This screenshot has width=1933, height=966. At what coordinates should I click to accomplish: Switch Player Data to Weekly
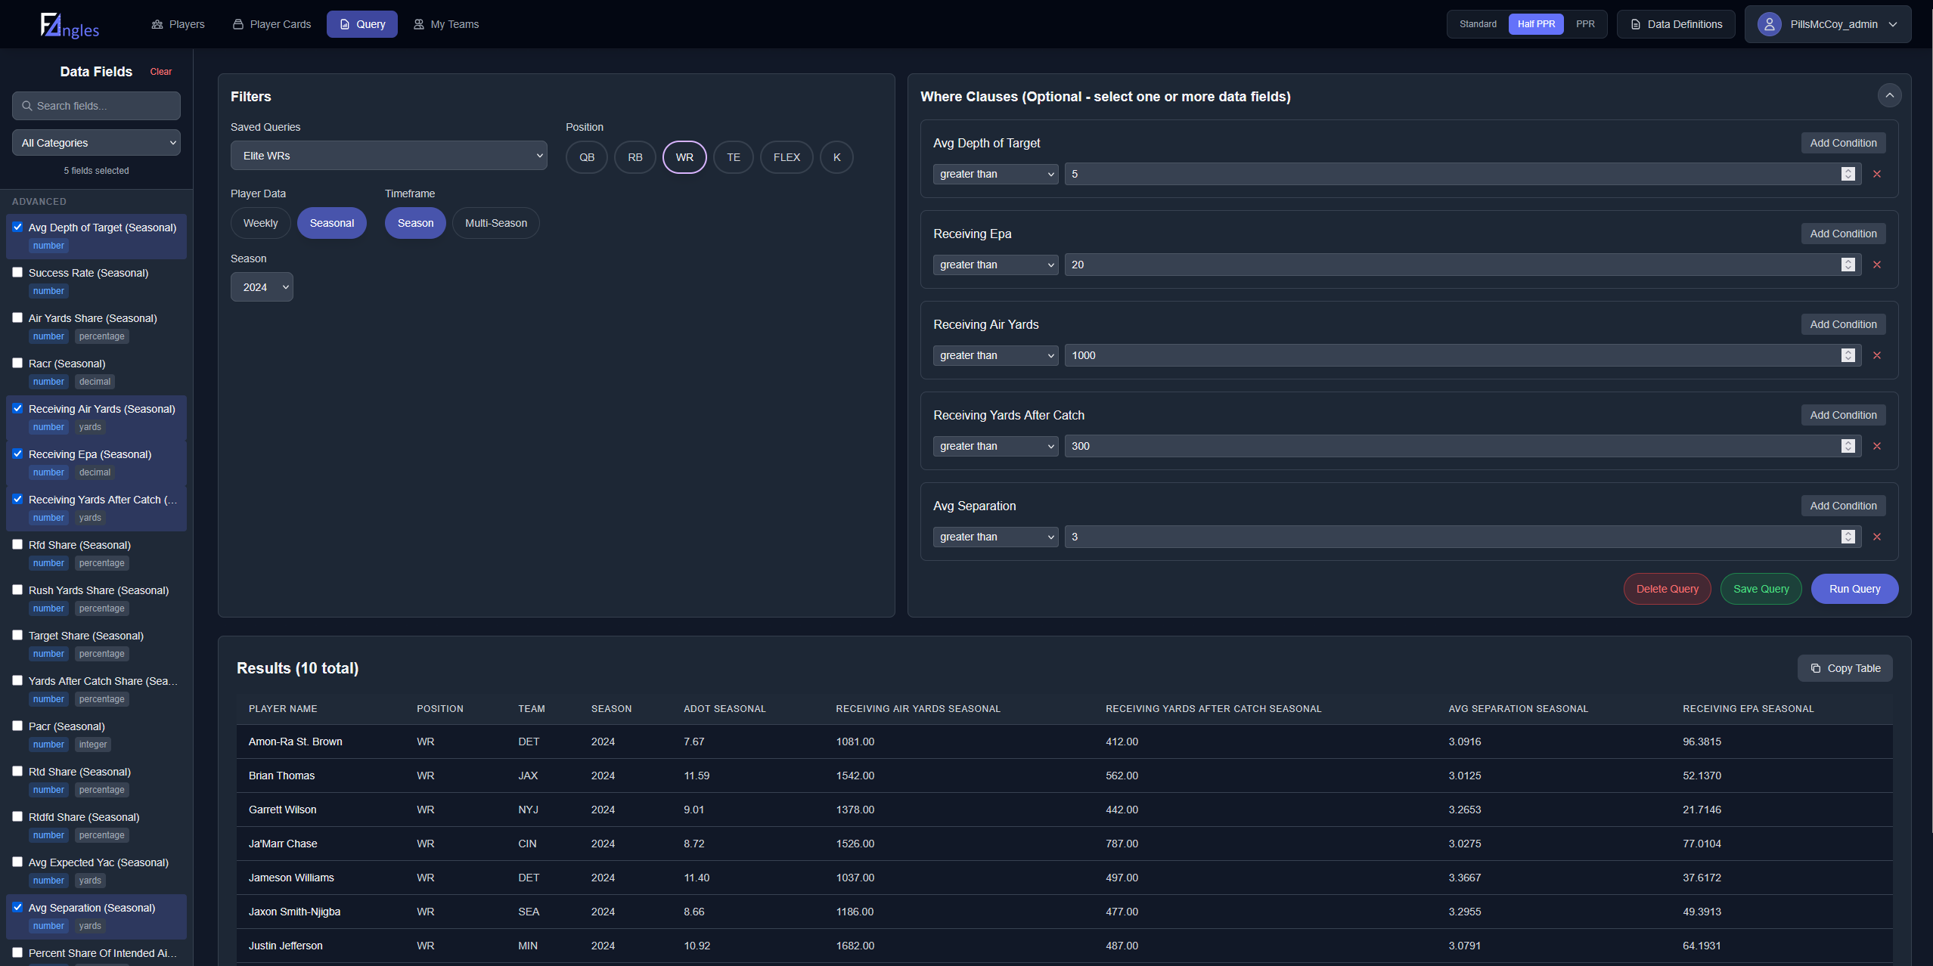click(x=260, y=223)
